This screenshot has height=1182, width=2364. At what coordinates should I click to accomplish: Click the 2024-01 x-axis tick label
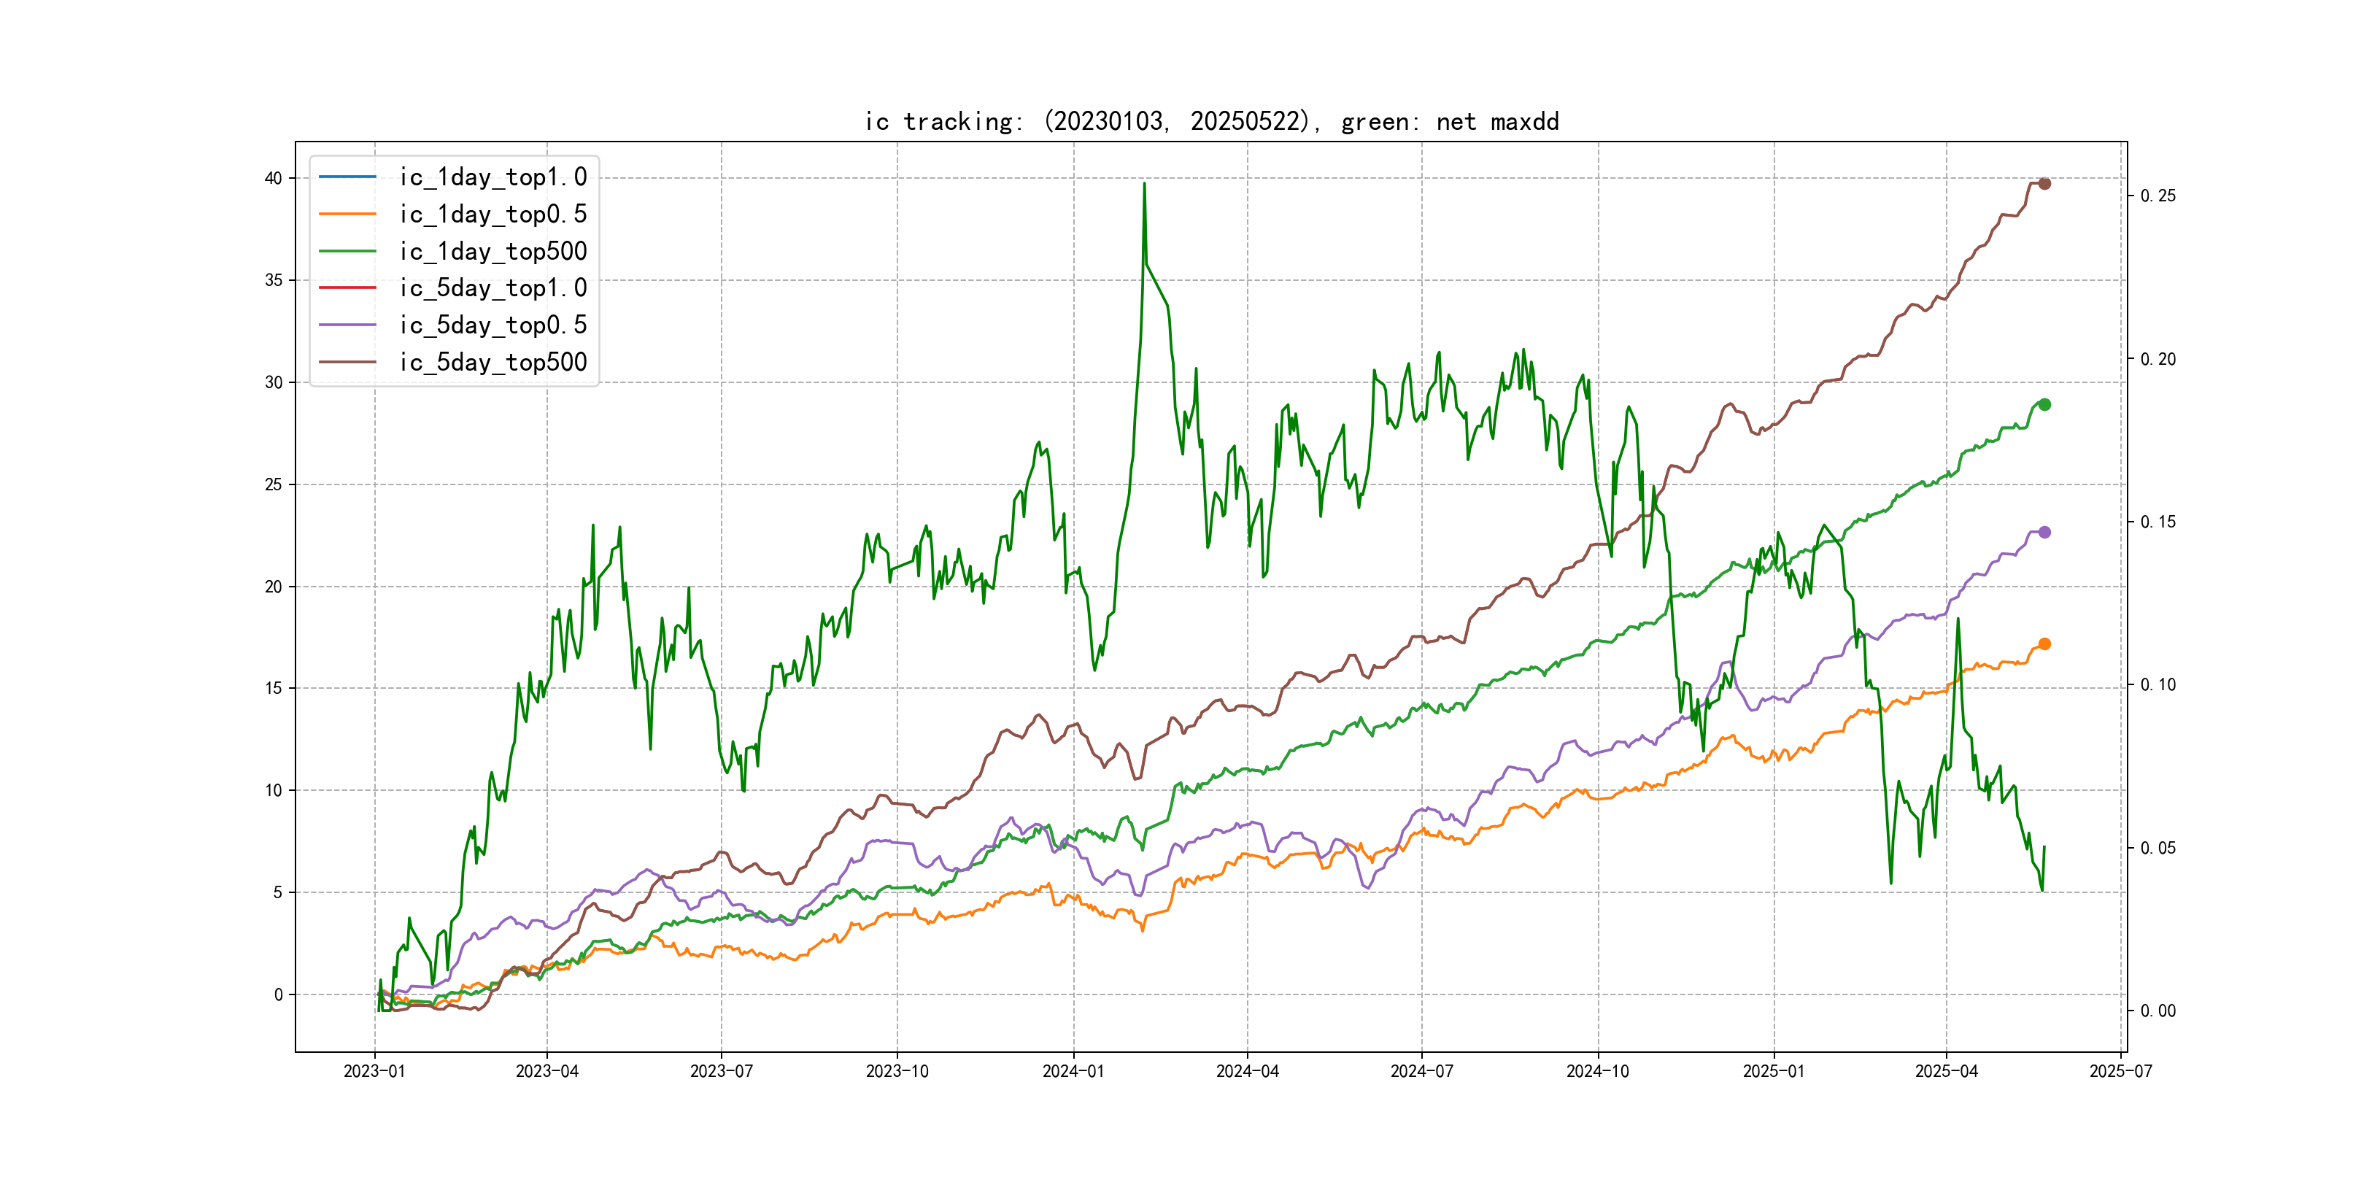[1073, 1071]
